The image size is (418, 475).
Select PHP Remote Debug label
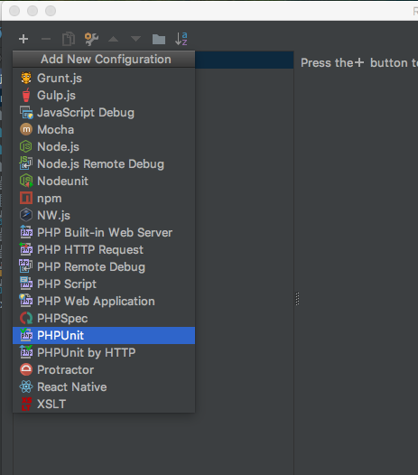point(91,267)
